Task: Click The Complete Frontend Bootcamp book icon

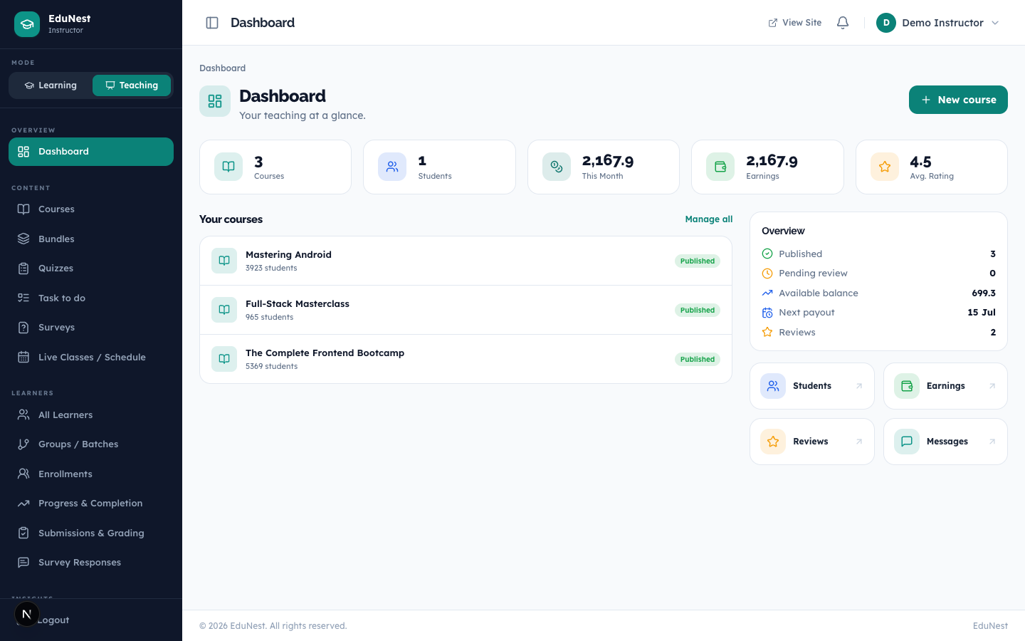Action: [x=224, y=359]
